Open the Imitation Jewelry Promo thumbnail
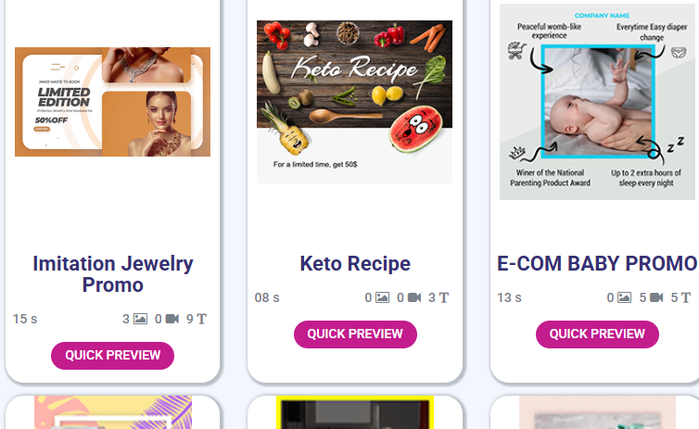 tap(113, 102)
